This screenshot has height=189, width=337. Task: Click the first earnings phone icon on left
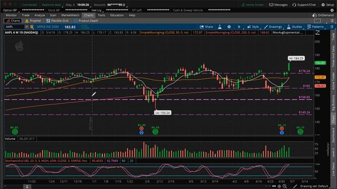[15, 132]
